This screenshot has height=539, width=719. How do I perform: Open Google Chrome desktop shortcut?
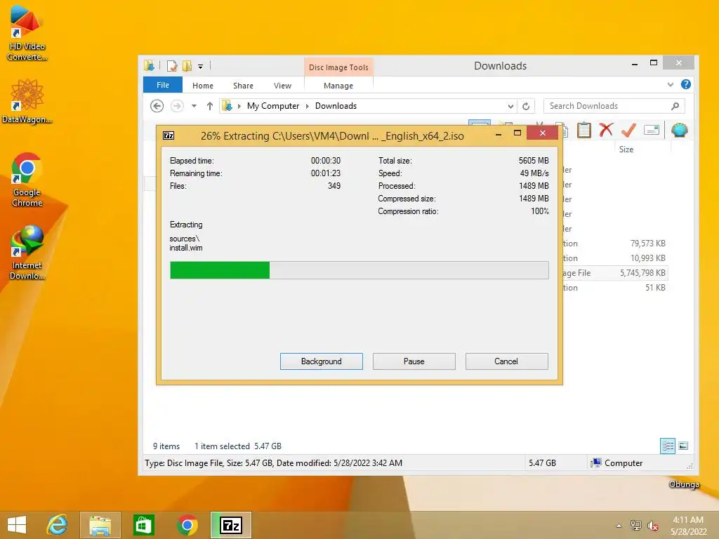point(27,180)
